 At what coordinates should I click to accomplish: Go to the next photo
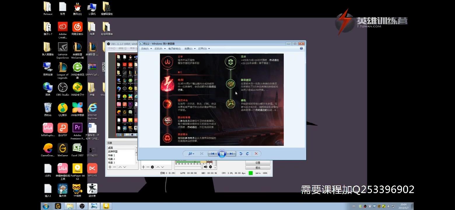click(231, 154)
